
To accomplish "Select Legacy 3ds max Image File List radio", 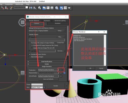I will [32, 48].
